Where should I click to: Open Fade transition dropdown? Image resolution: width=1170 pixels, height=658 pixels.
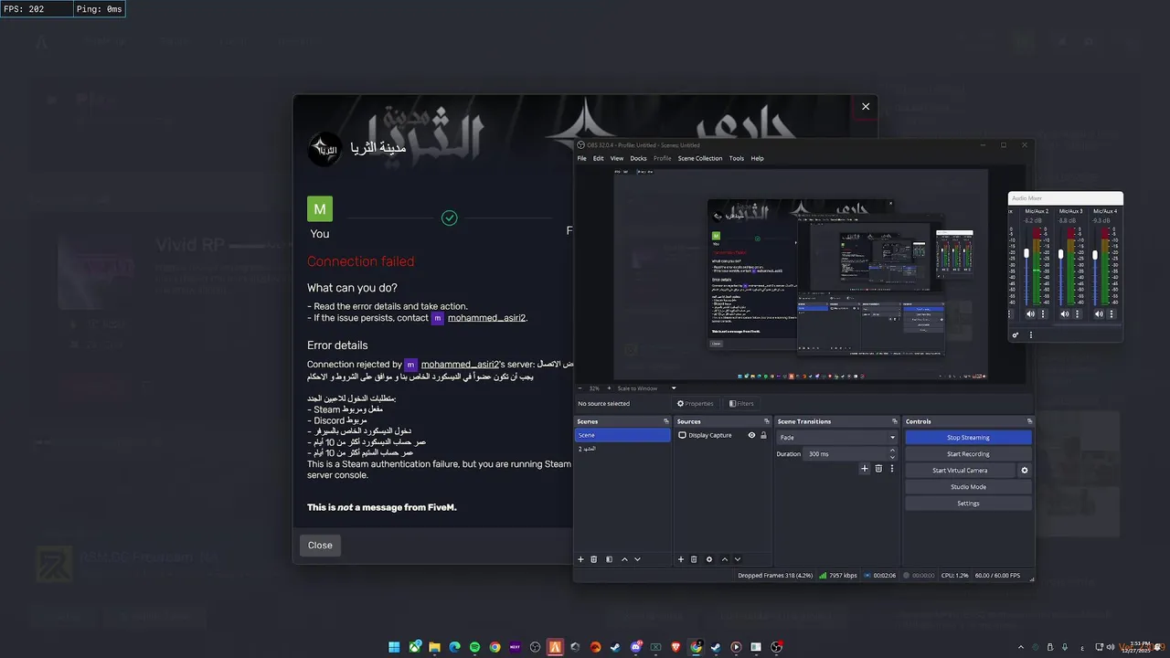(837, 438)
